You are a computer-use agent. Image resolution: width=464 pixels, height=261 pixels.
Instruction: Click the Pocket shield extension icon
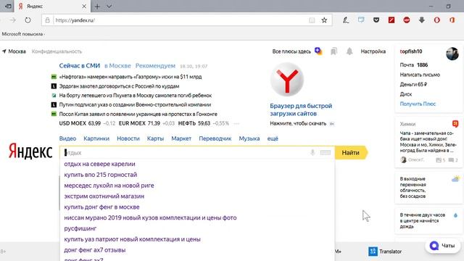[x=376, y=20]
